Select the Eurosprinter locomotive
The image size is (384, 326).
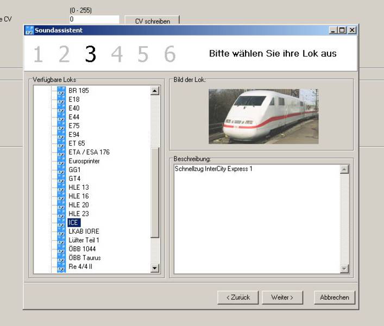click(84, 161)
